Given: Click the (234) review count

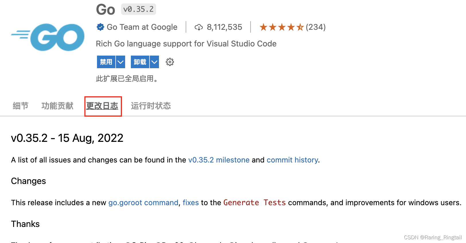Looking at the screenshot, I should click(316, 27).
